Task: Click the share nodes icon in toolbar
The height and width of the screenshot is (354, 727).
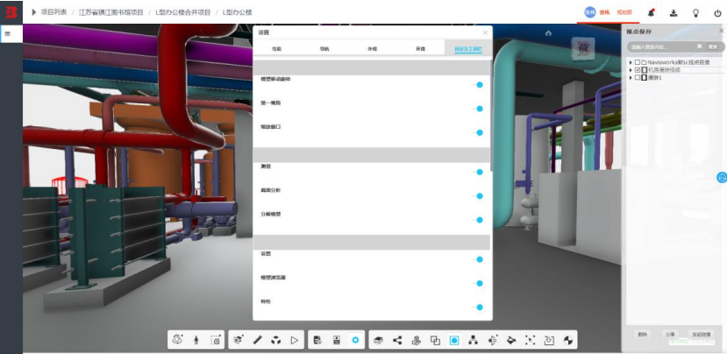Action: point(397,340)
